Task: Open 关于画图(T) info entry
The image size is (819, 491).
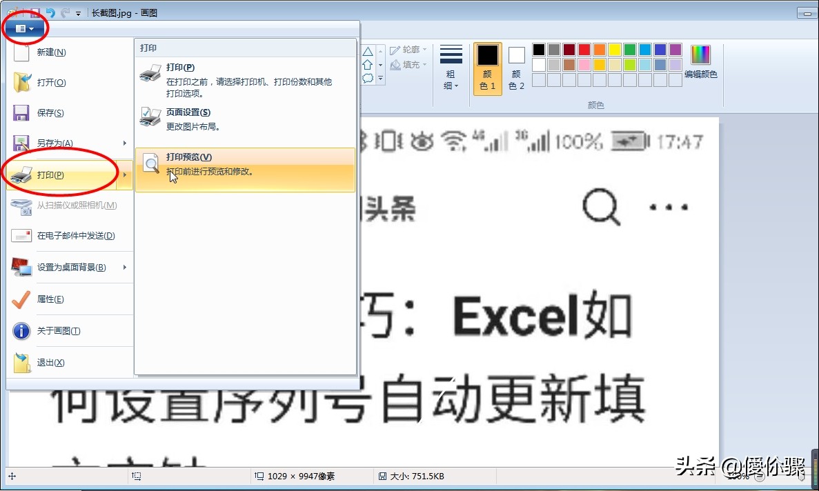Action: click(70, 331)
